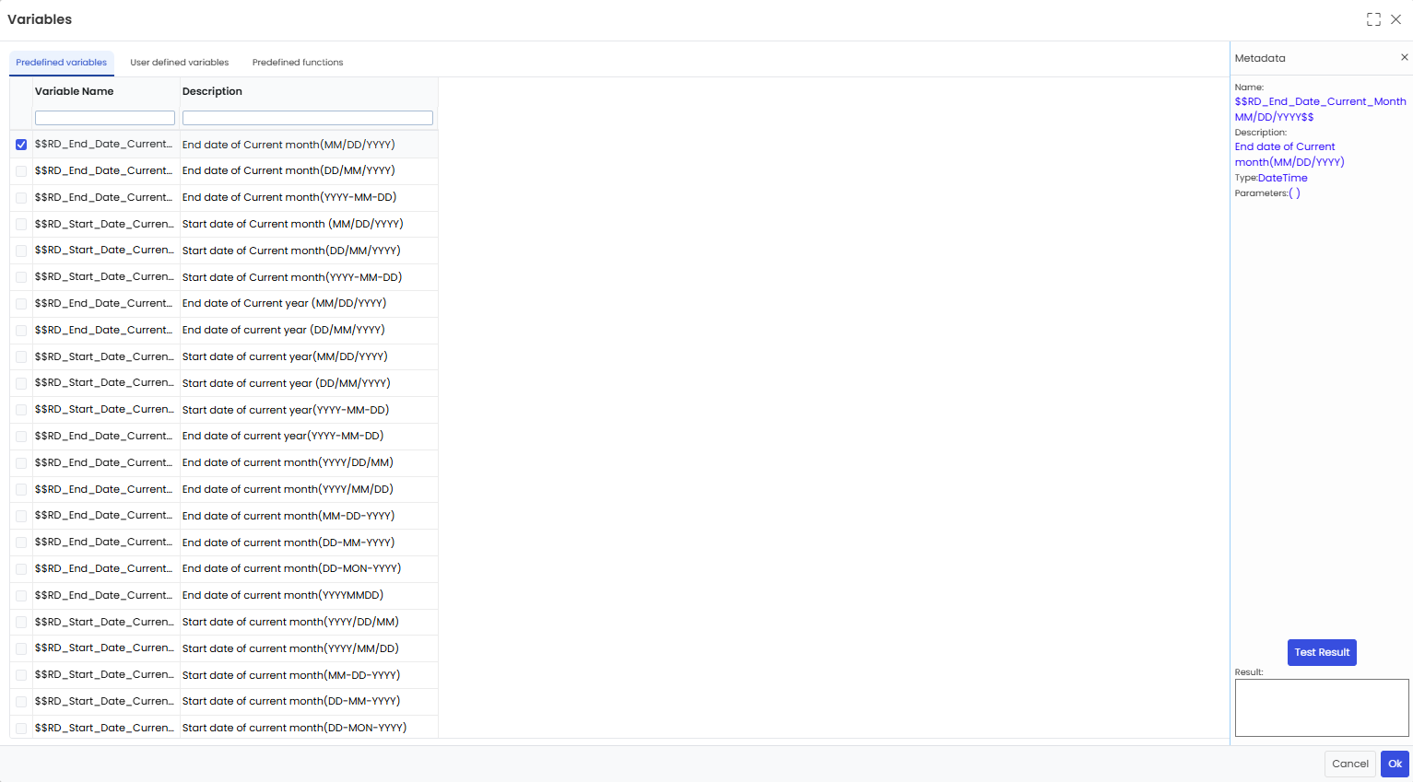Confirm with the Ok button

pos(1395,764)
